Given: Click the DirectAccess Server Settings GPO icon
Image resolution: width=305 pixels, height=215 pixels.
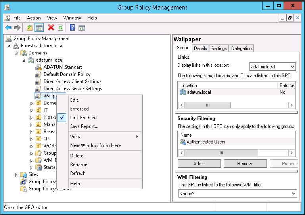Looking at the screenshot, I should [38, 89].
